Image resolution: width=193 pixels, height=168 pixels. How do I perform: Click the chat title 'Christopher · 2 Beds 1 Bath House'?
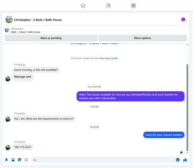[x=38, y=20]
